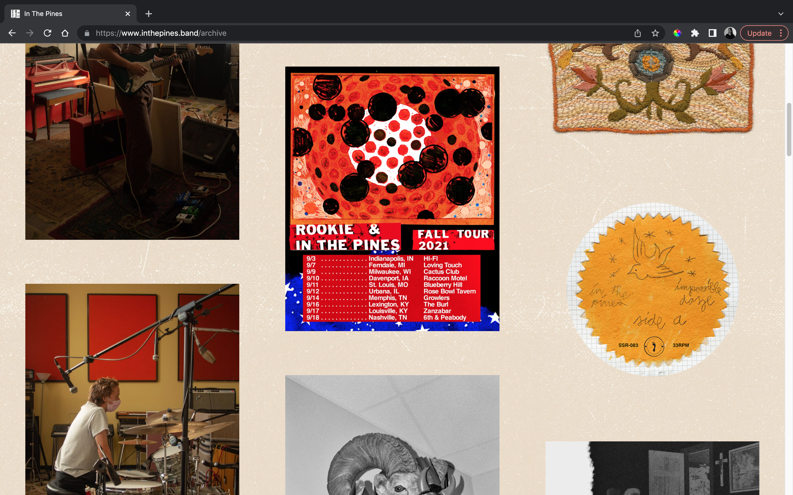
Task: Select the In The Pines tab
Action: (66, 14)
